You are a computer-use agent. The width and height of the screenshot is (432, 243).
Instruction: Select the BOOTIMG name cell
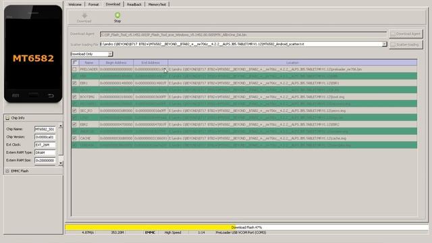click(x=88, y=97)
